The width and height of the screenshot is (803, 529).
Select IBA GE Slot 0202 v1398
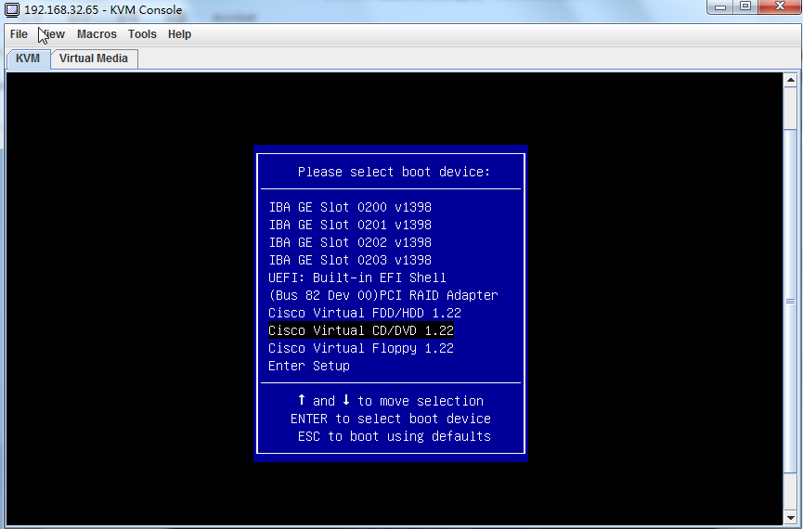point(350,242)
